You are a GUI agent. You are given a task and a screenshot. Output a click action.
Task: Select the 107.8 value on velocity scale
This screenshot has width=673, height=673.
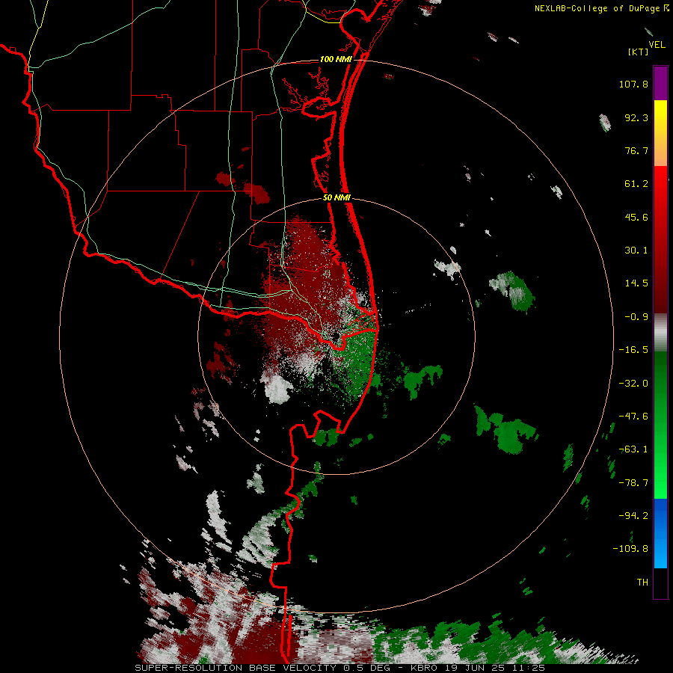tap(633, 84)
